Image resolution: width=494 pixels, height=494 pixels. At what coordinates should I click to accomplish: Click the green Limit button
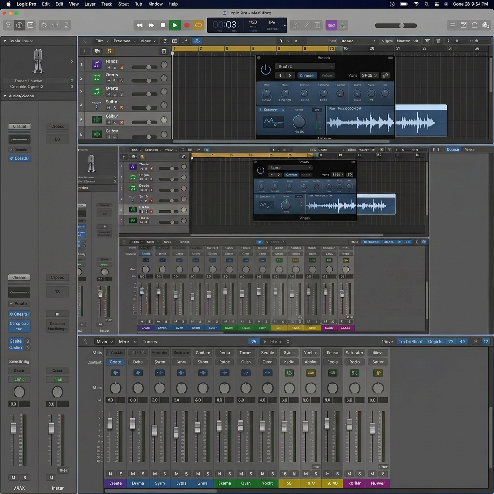(x=19, y=379)
